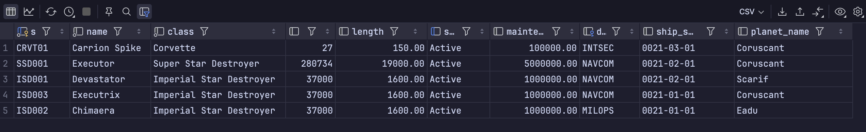This screenshot has height=132, width=866.
Task: Pin the result tab
Action: (109, 12)
